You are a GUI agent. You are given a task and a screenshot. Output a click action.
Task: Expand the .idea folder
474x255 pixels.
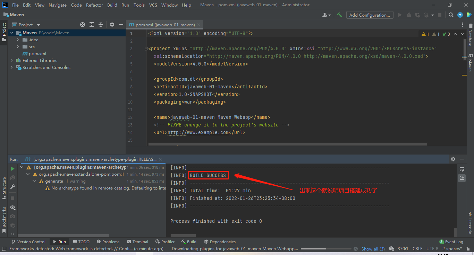click(x=18, y=40)
